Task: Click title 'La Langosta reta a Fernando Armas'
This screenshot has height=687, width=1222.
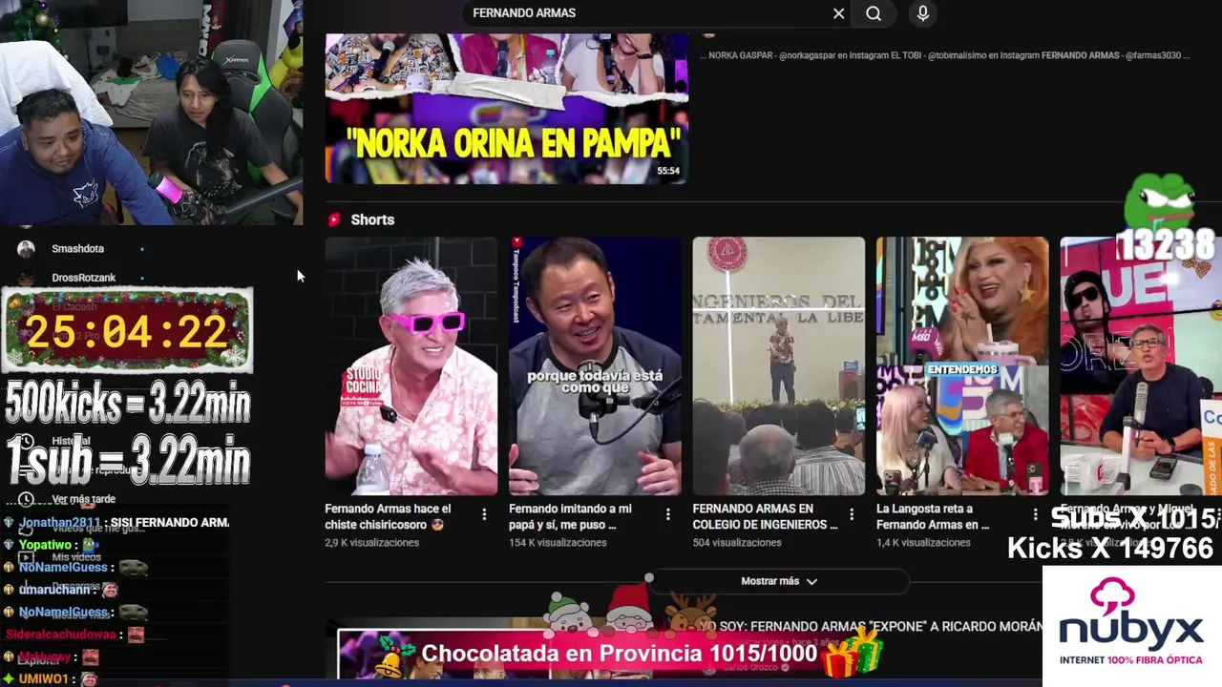Action: (933, 516)
